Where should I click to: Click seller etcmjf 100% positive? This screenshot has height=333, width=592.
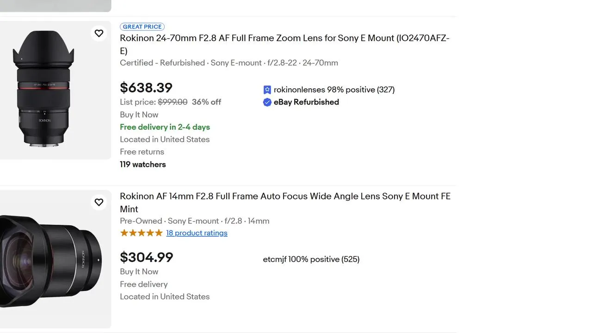[x=311, y=259]
